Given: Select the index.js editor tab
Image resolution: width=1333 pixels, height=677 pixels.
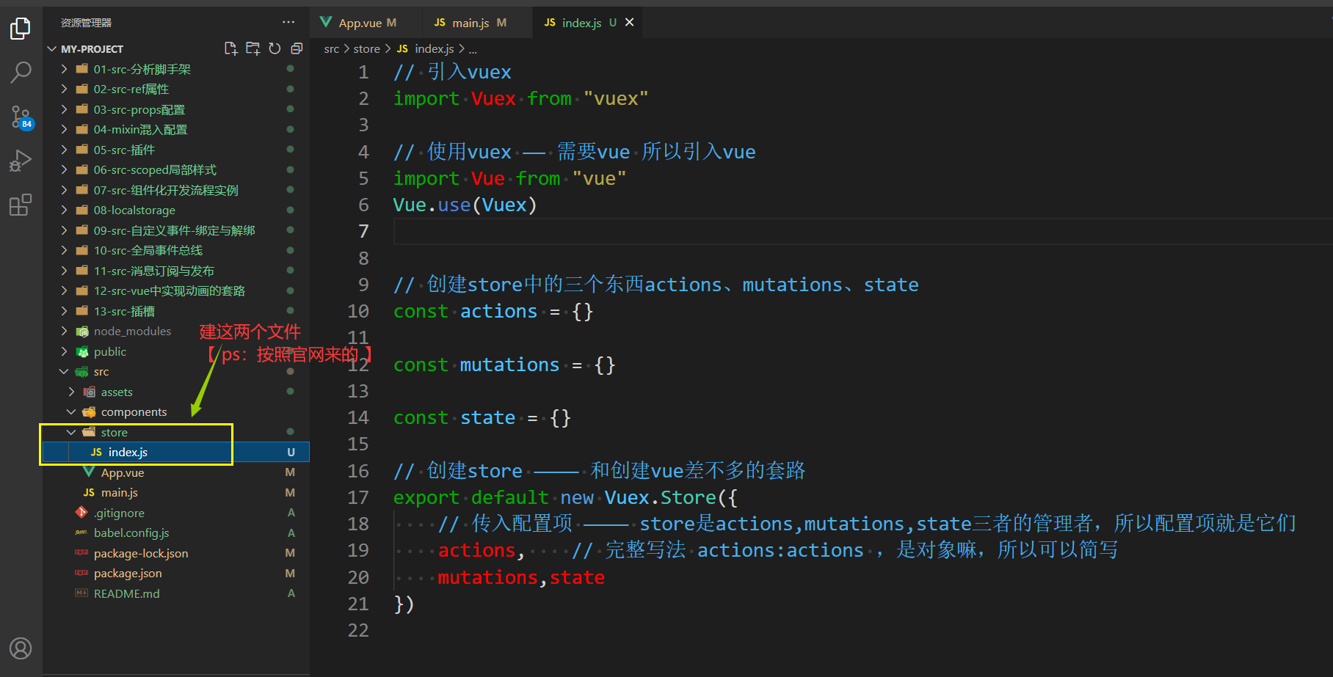Looking at the screenshot, I should click(x=587, y=23).
